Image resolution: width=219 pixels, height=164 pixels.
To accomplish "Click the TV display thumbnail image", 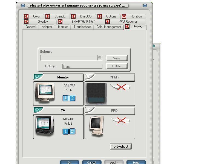I will click(x=44, y=126).
